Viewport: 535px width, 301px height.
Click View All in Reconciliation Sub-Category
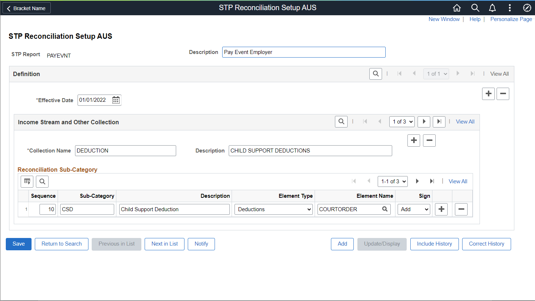pos(458,181)
